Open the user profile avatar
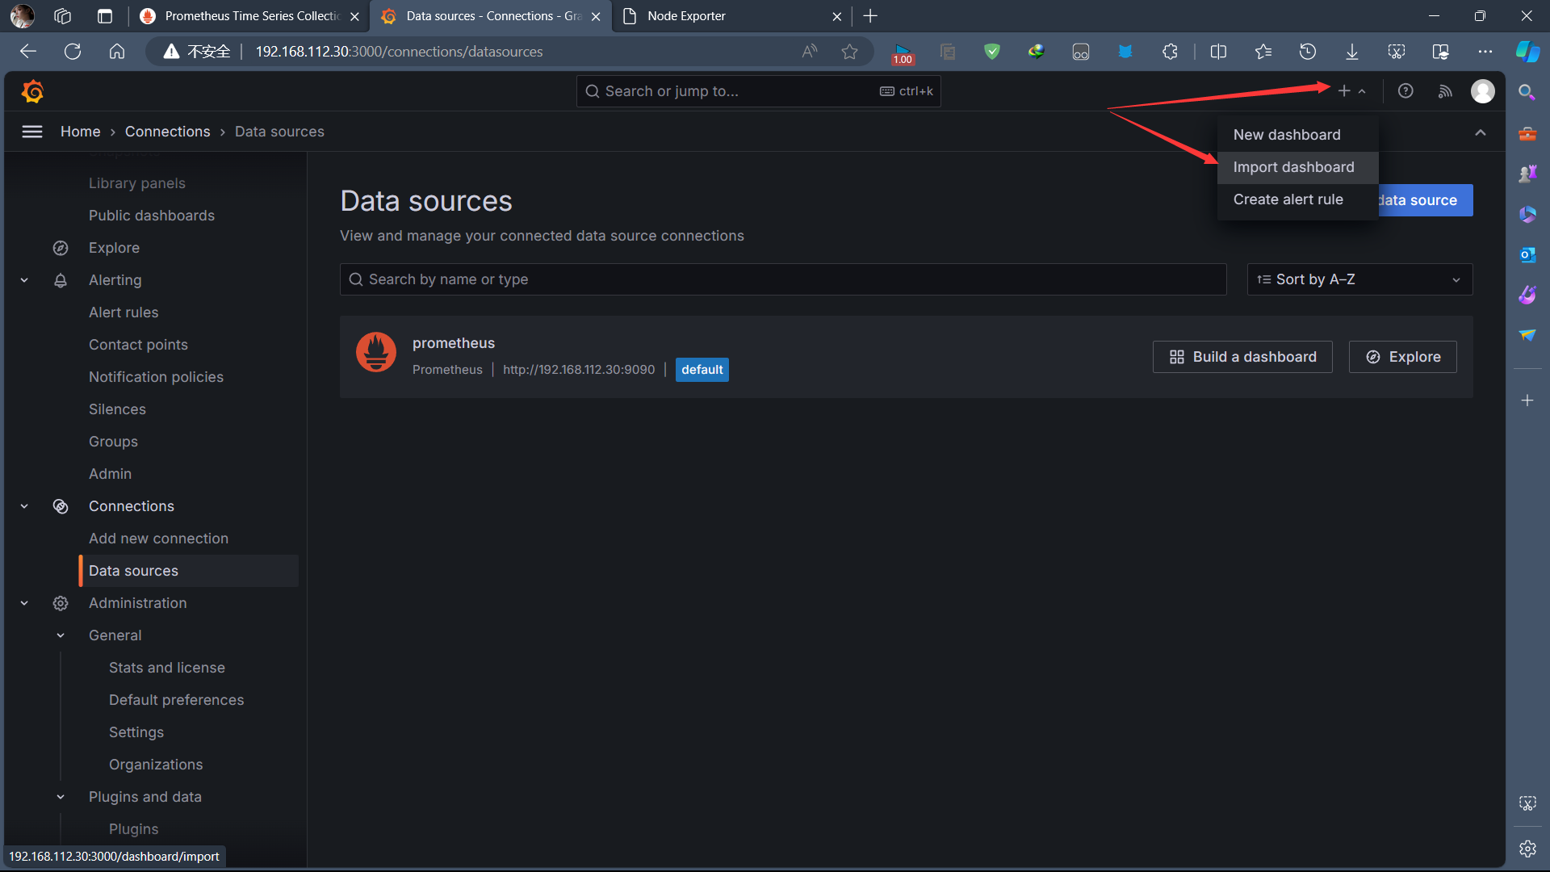Image resolution: width=1550 pixels, height=872 pixels. tap(1483, 91)
